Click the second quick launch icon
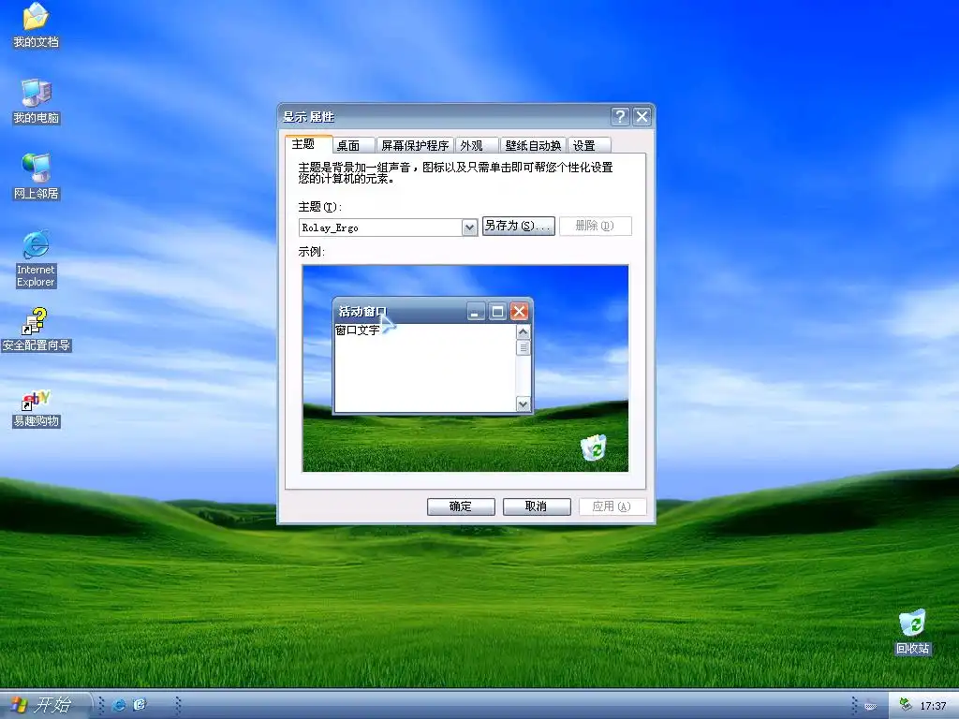The width and height of the screenshot is (959, 719). [x=140, y=705]
